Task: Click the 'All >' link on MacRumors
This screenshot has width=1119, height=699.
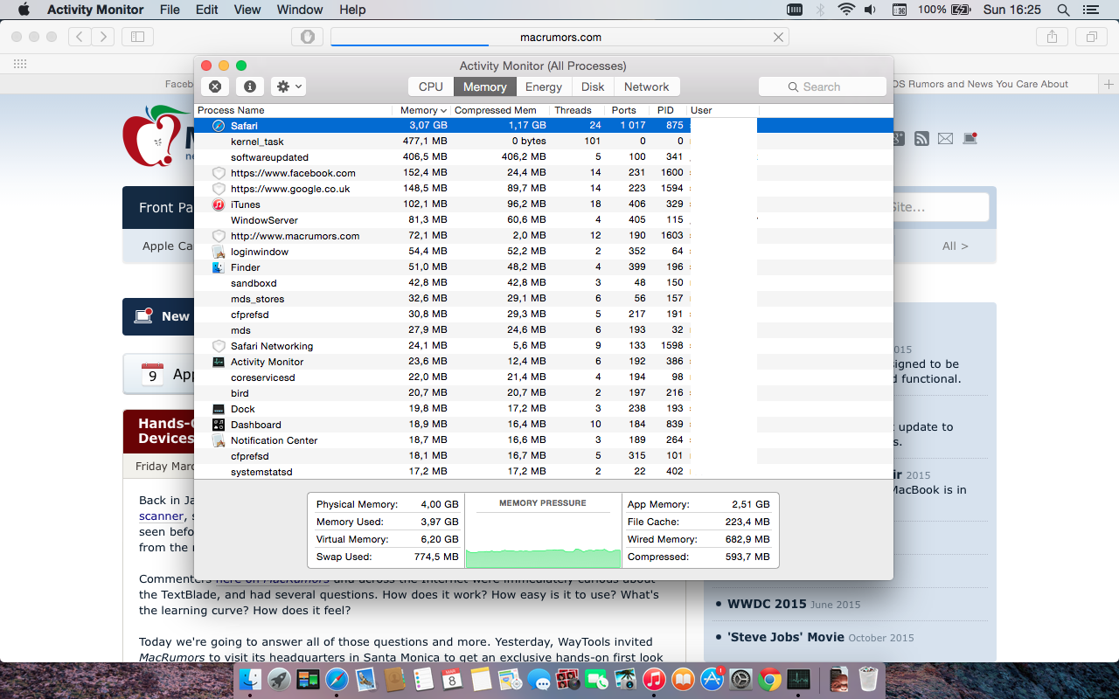Action: point(956,246)
